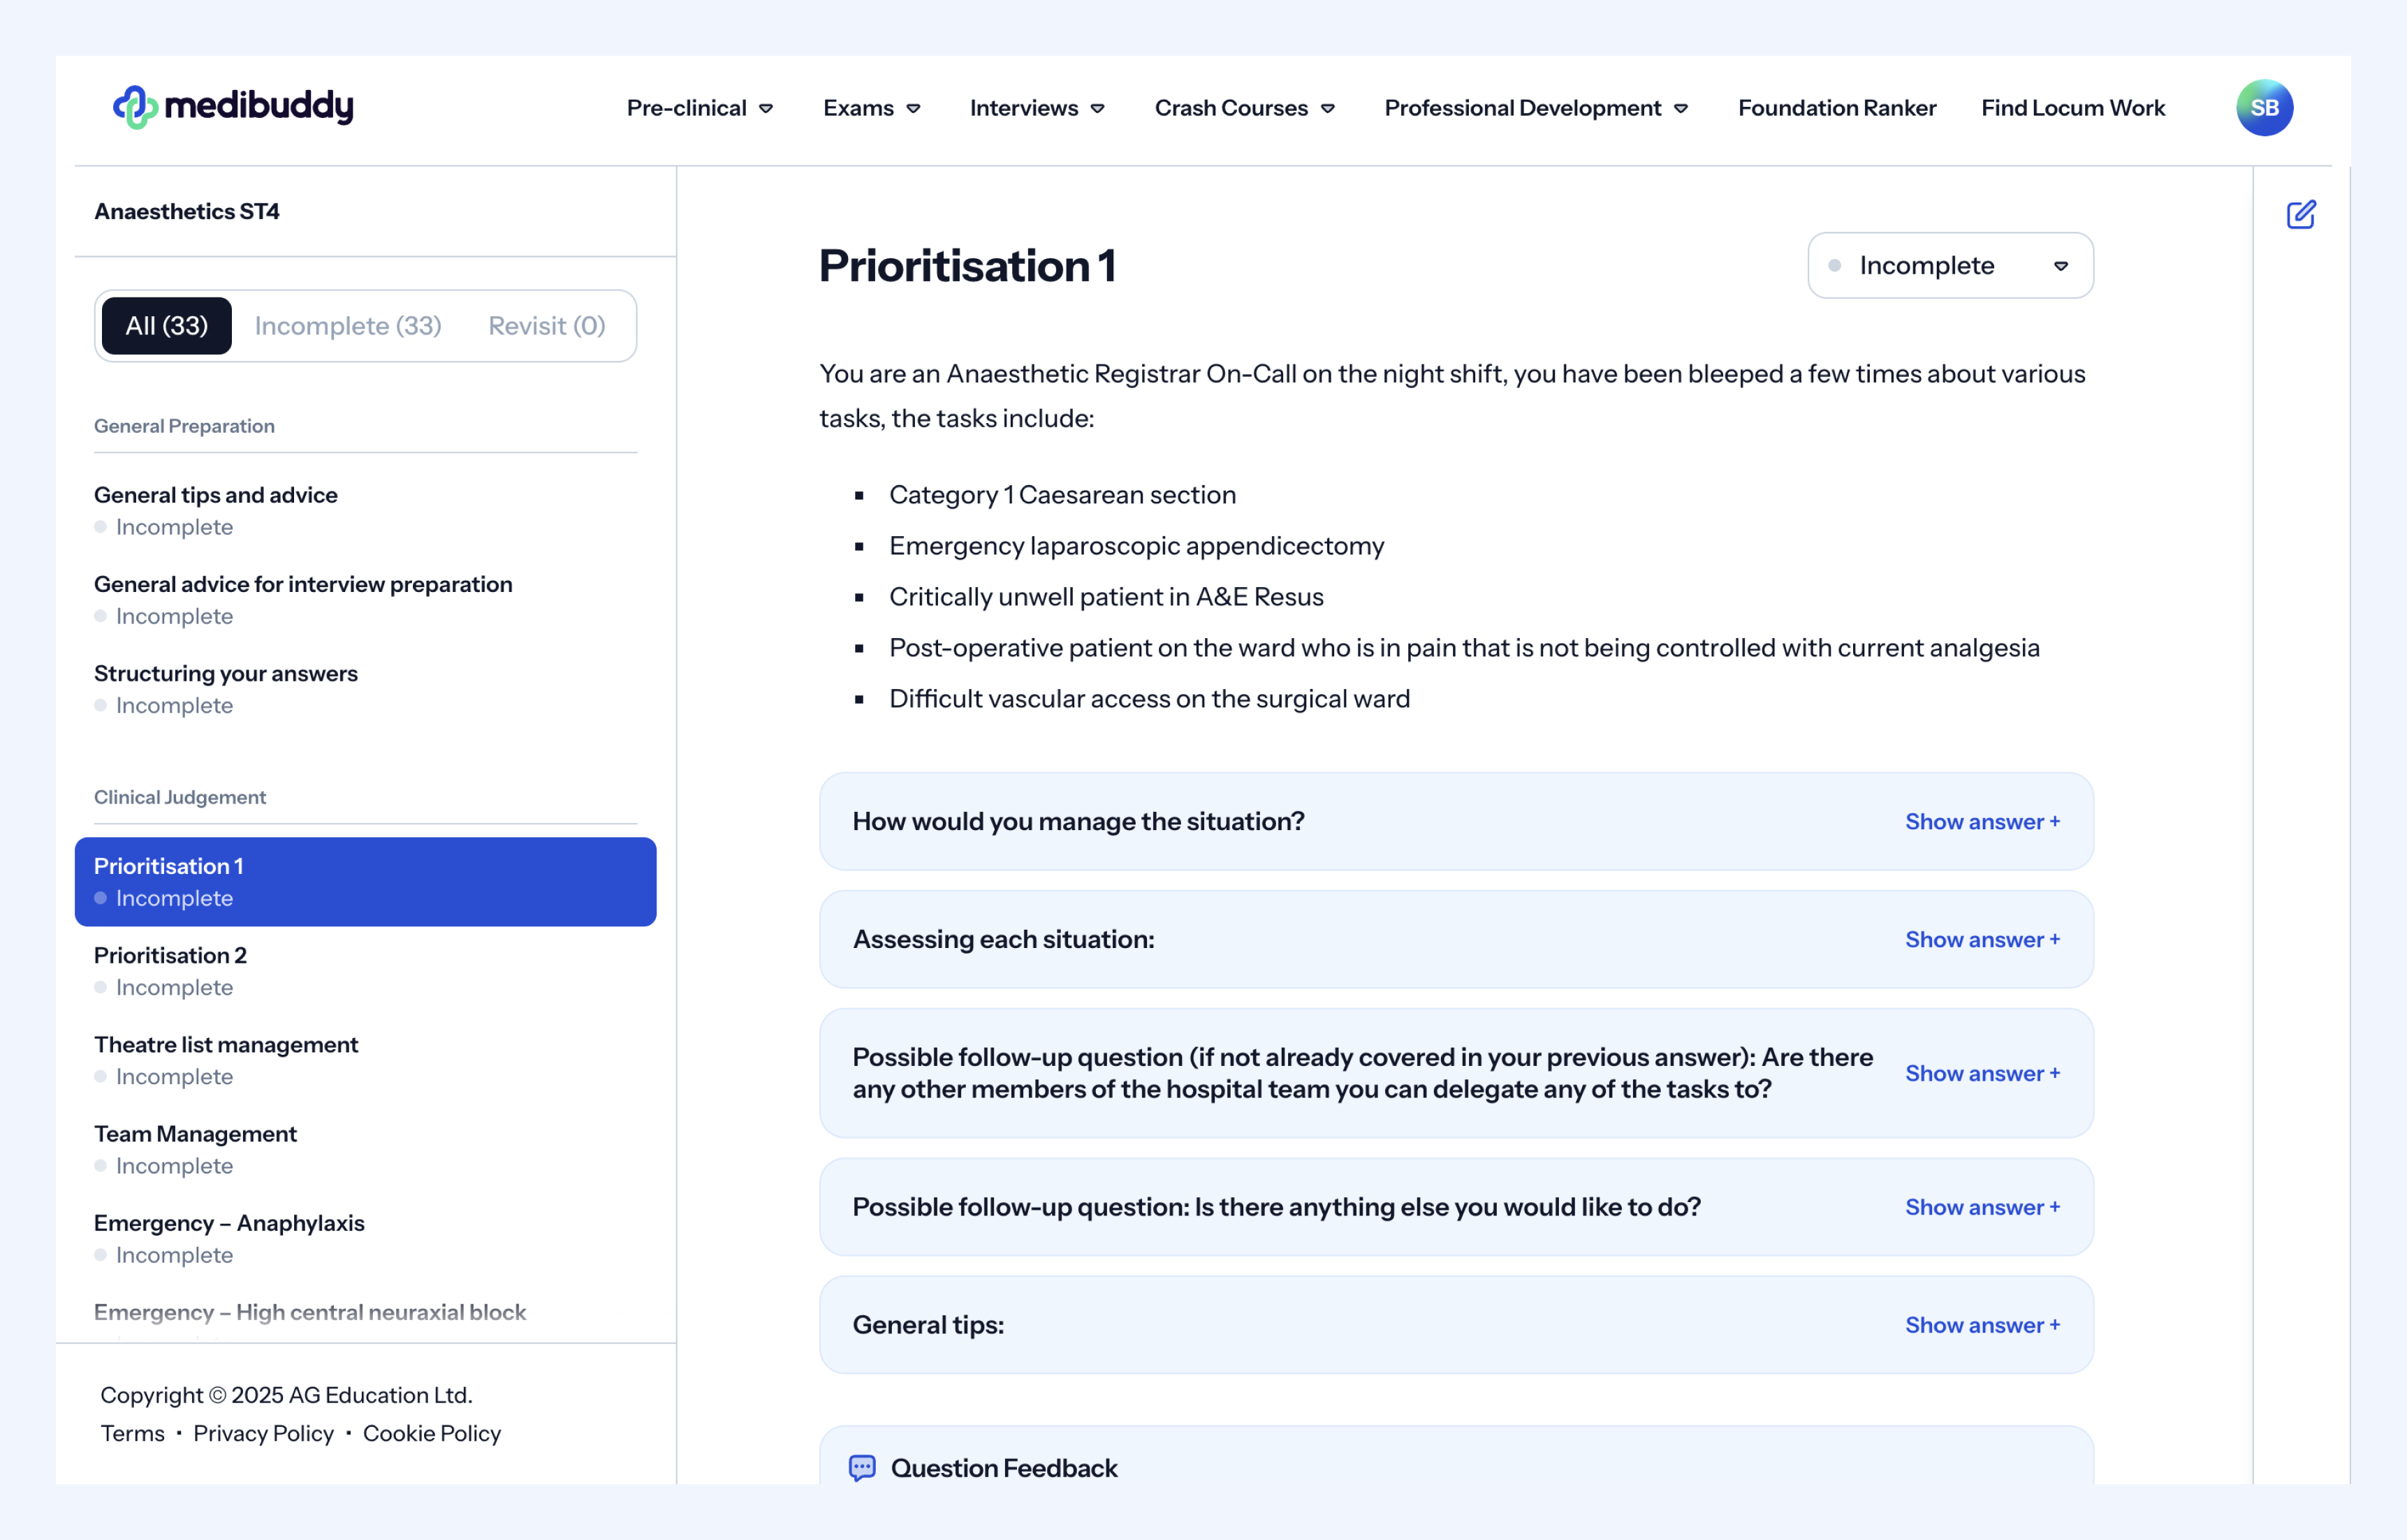2407x1540 pixels.
Task: Open the Professional Development menu
Action: tap(1535, 108)
